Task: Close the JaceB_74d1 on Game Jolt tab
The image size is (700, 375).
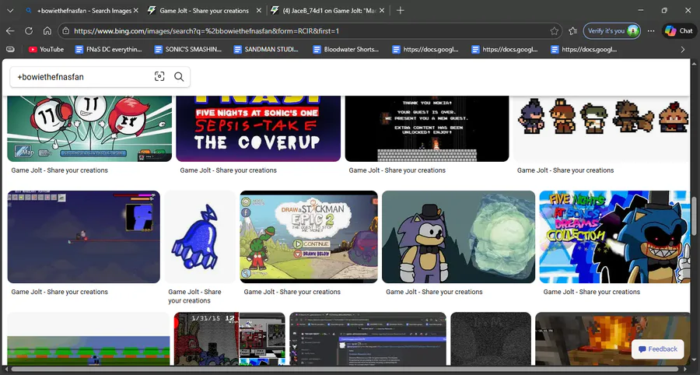Action: (x=382, y=10)
